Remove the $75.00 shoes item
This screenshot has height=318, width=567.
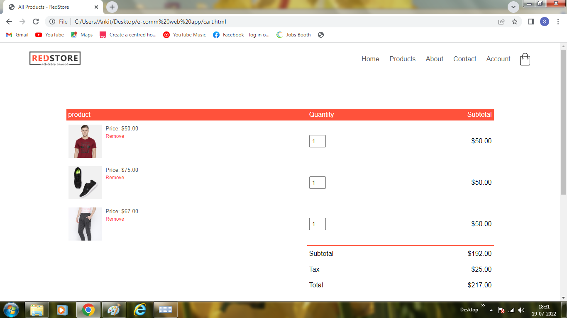click(x=115, y=178)
